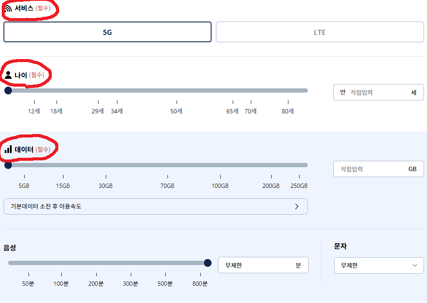This screenshot has width=427, height=303.
Task: Select the 800분 voice tick mark
Action: coord(200,284)
